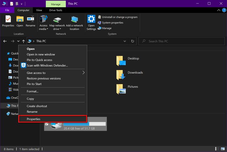
Task: Go back with the back arrow
Action: 5,41
